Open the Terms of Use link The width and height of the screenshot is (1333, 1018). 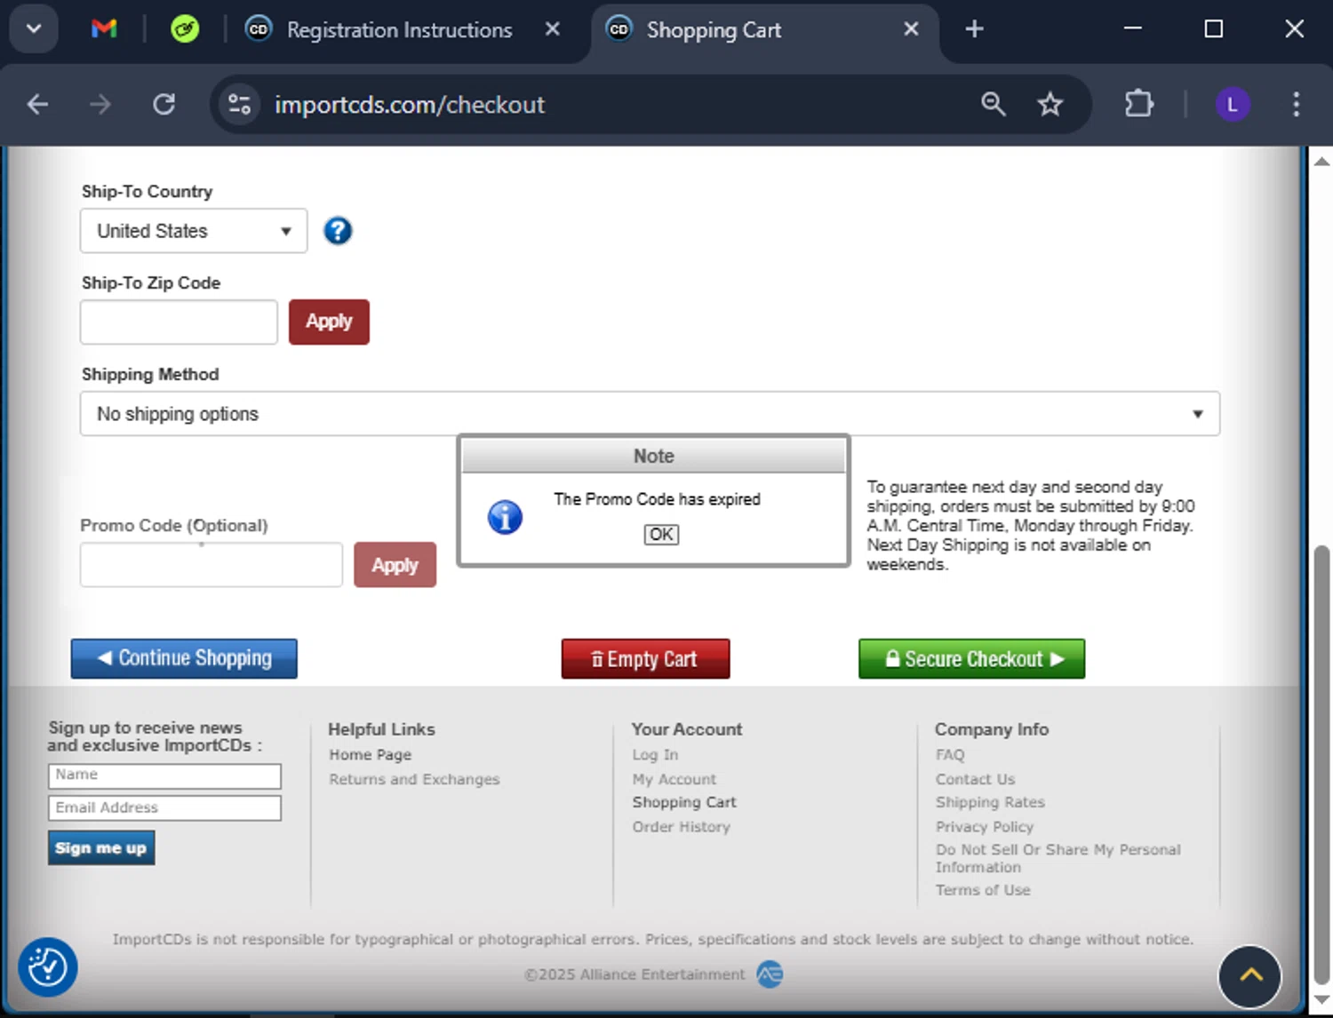click(x=983, y=890)
